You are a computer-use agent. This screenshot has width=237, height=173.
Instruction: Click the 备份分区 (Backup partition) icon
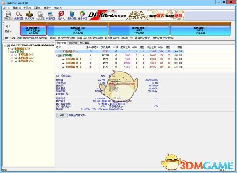pyautogui.click(x=83, y=14)
